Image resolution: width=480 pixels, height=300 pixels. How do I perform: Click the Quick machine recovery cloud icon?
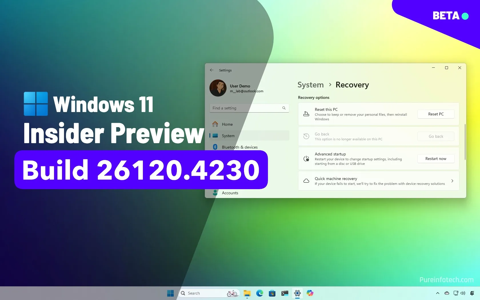306,181
